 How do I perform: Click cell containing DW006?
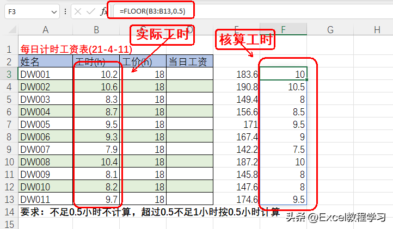click(45, 137)
